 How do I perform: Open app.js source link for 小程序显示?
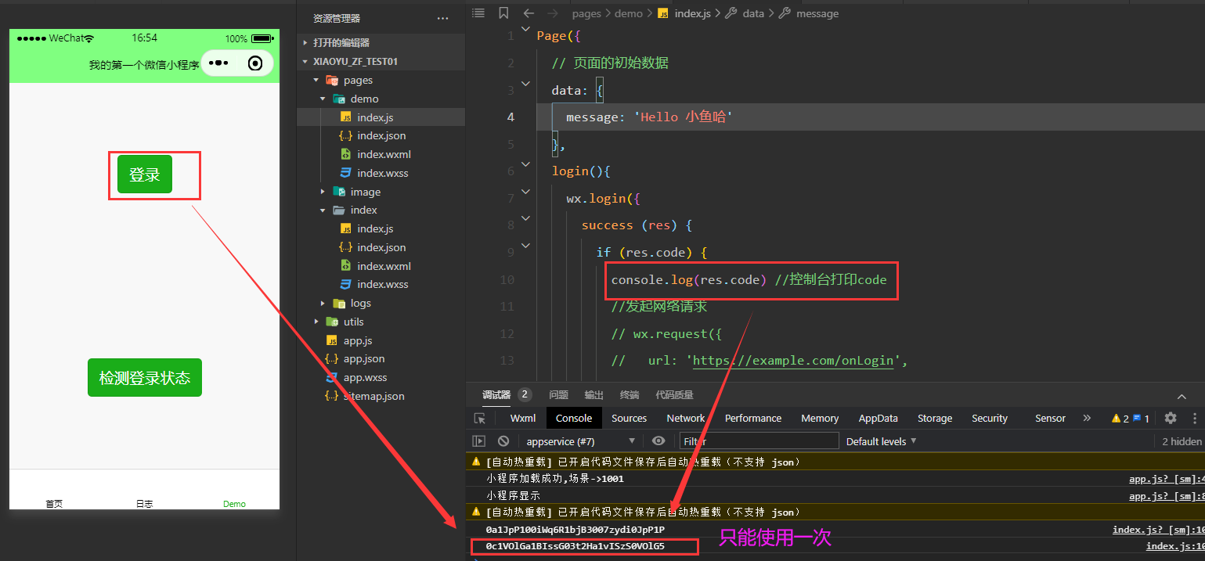click(1167, 496)
